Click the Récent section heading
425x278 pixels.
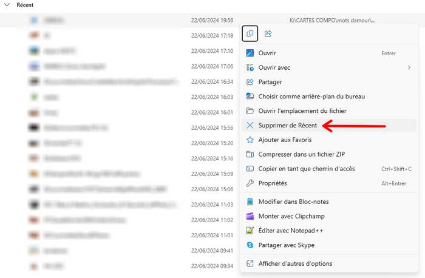25,5
